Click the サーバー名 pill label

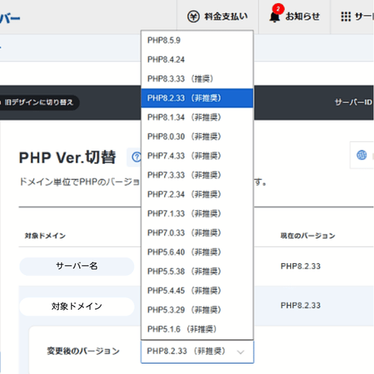click(x=77, y=266)
